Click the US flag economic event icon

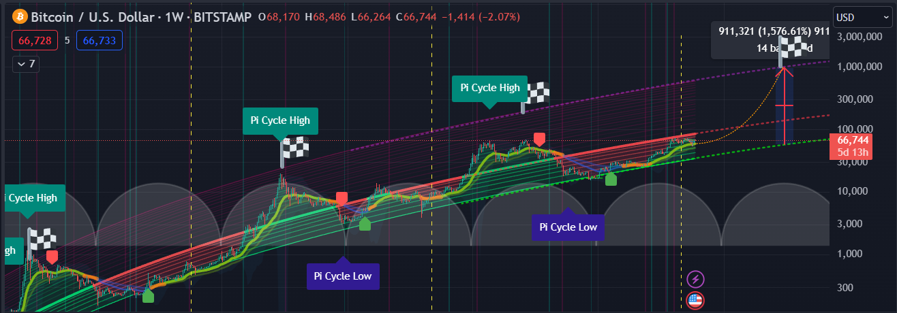695,299
